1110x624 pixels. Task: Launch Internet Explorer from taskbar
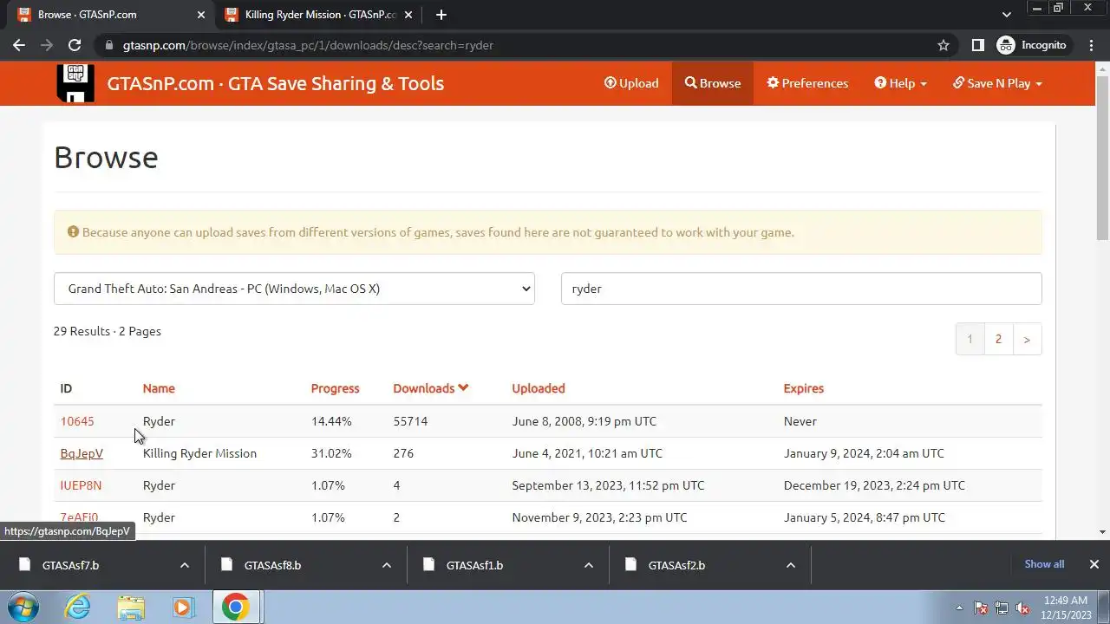pos(78,607)
